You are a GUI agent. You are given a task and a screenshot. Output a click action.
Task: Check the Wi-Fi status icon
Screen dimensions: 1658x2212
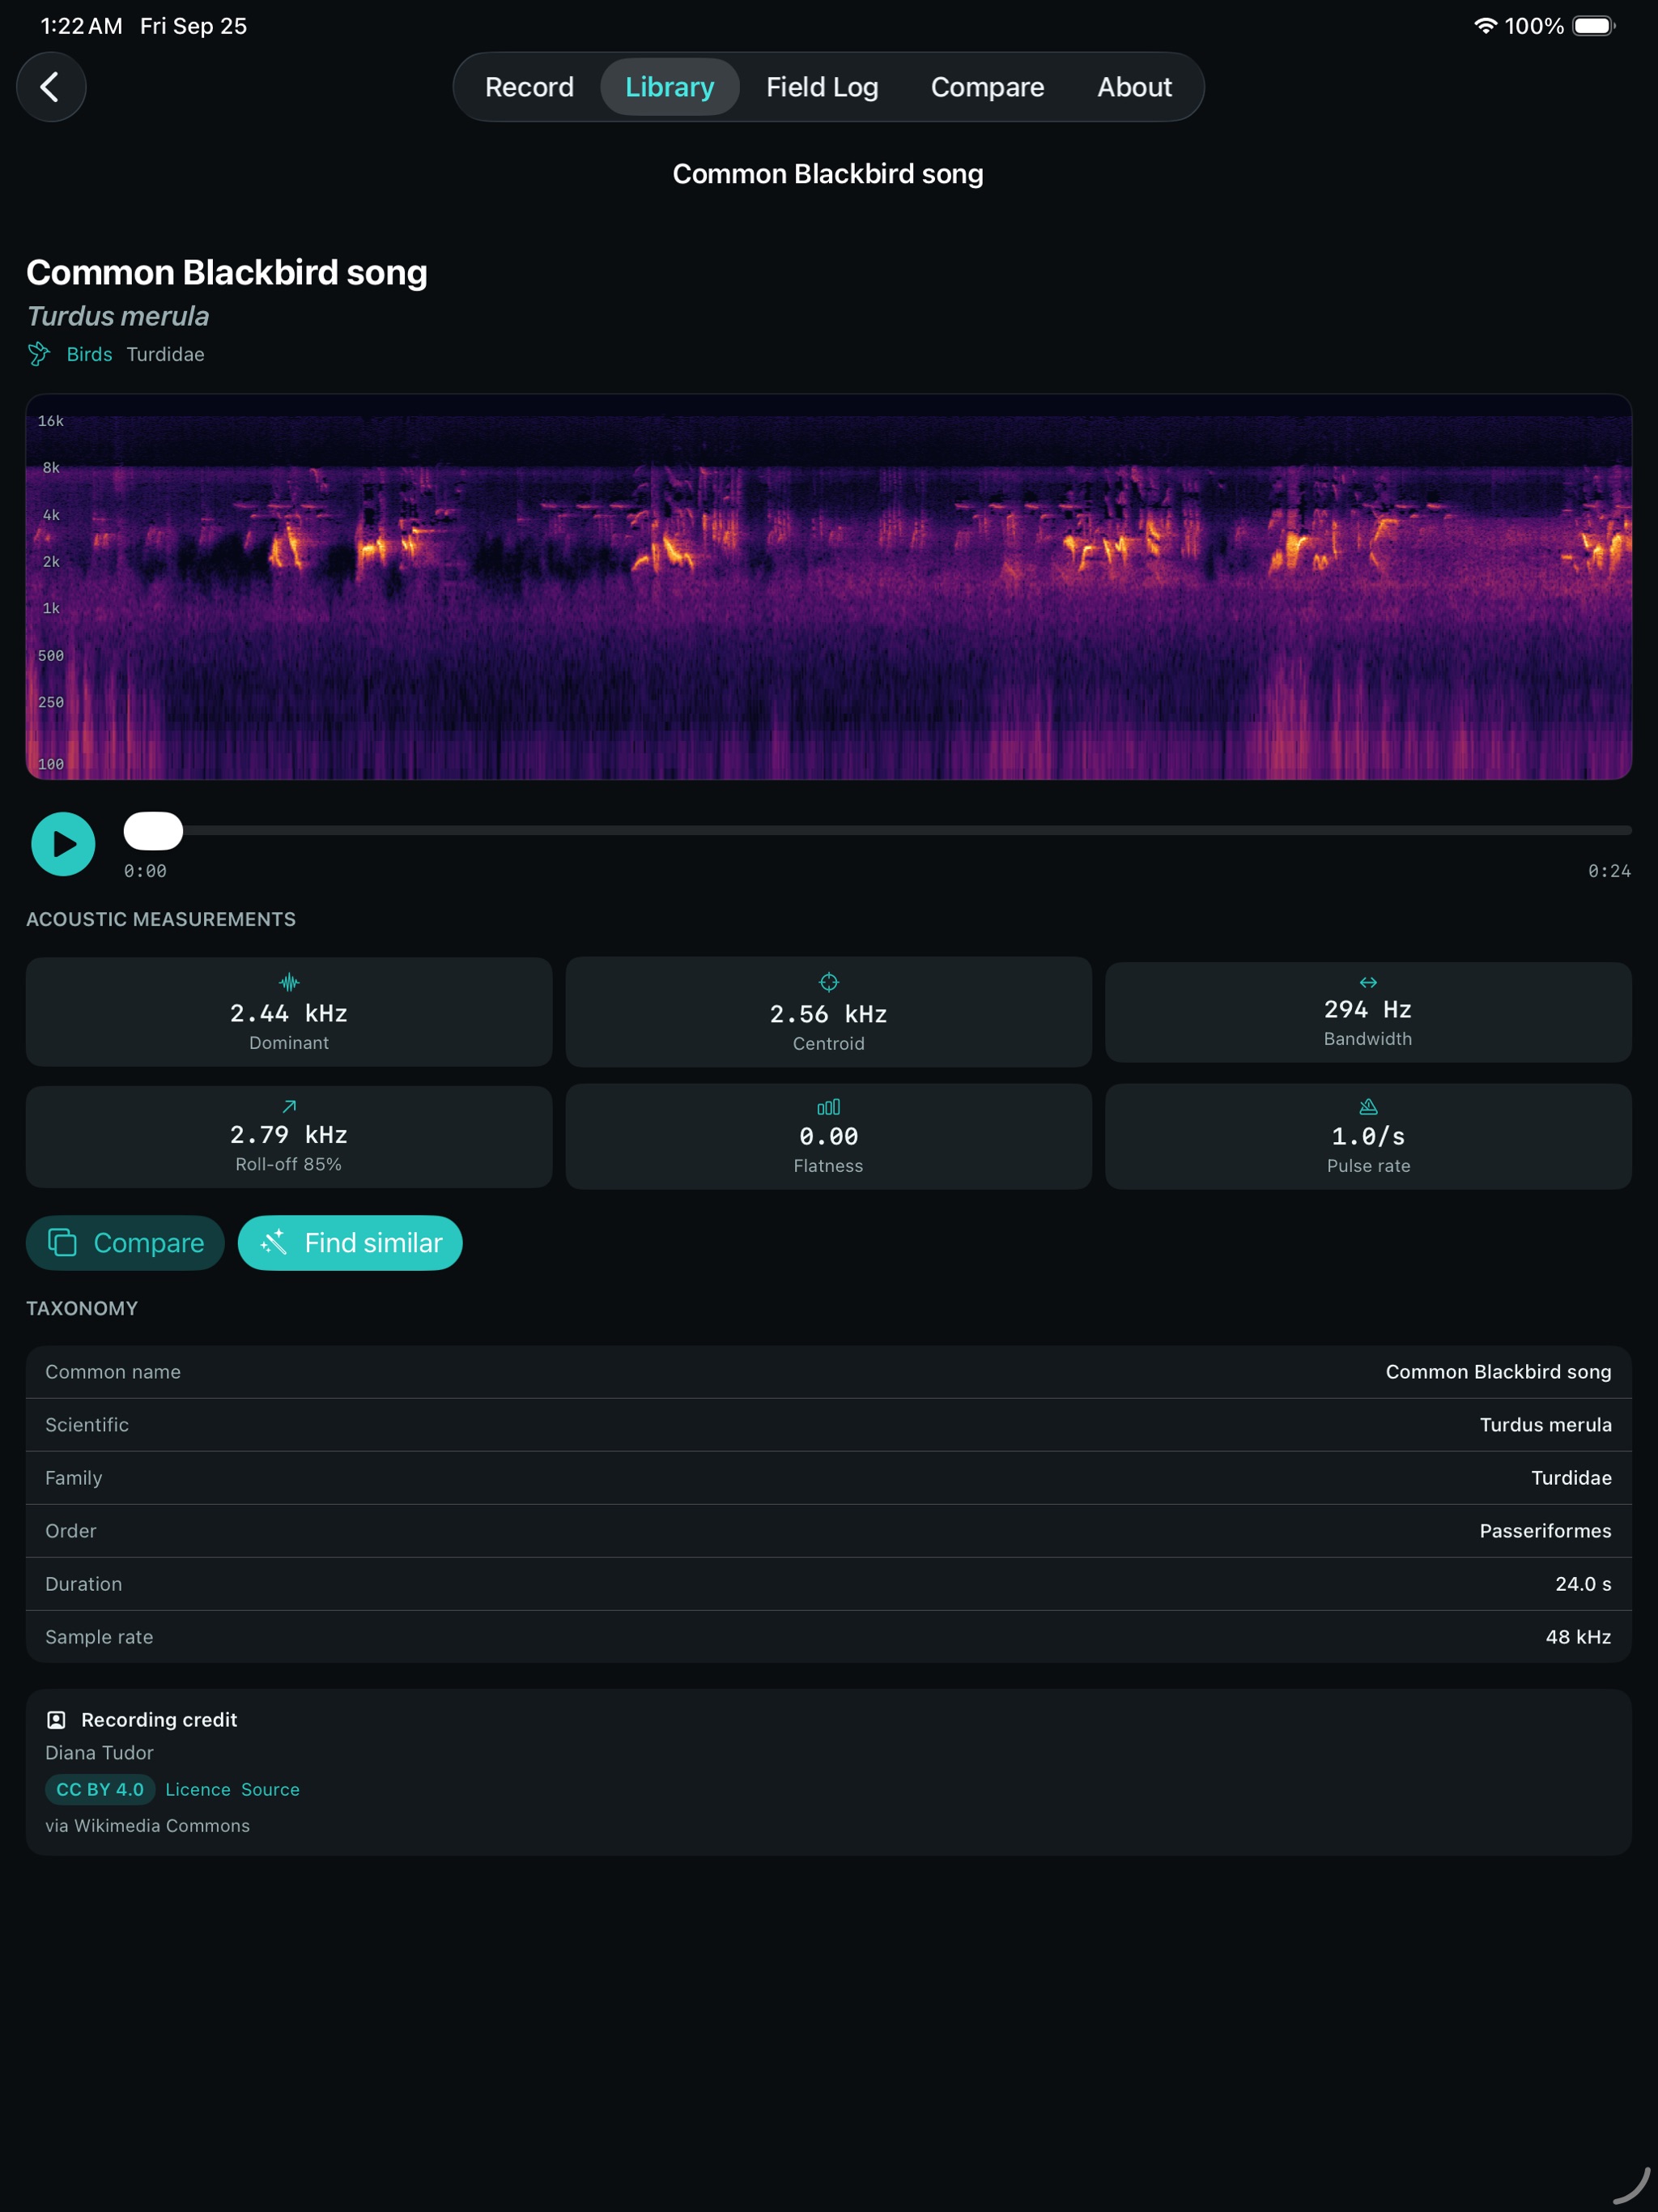click(1485, 26)
